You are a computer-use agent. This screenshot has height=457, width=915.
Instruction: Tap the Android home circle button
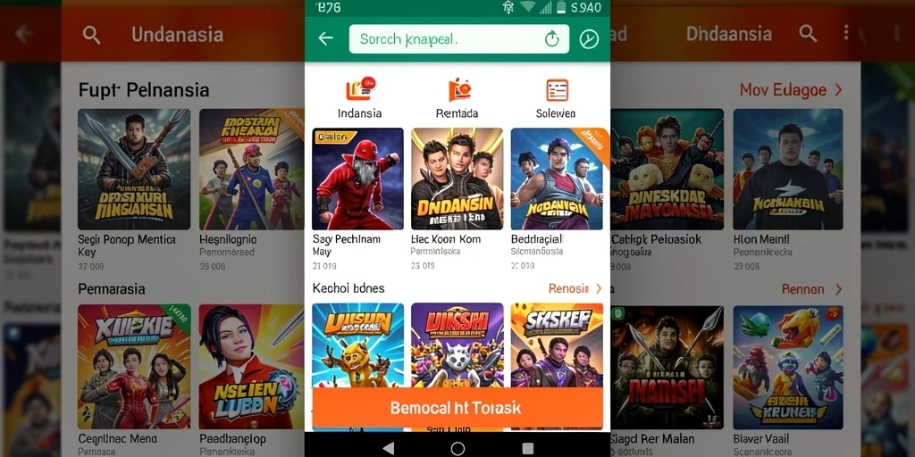(457, 448)
